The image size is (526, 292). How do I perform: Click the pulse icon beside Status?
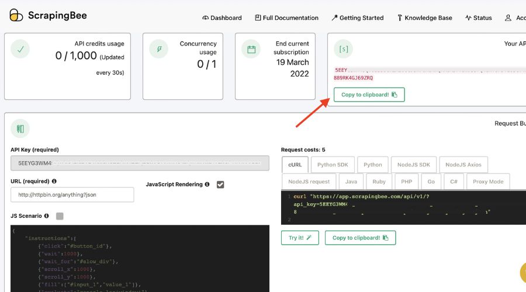(468, 18)
